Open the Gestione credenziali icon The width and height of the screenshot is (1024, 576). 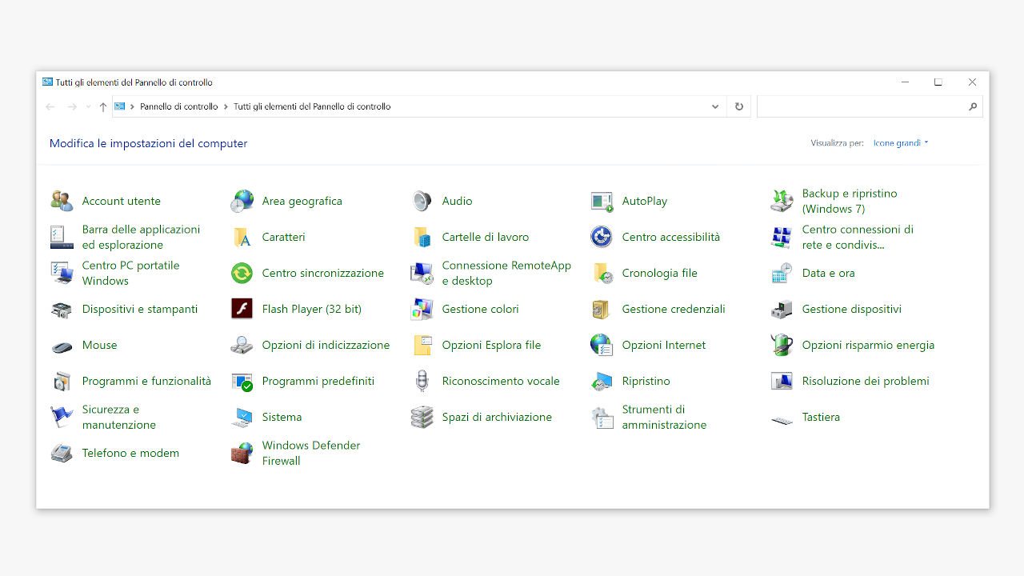(602, 309)
